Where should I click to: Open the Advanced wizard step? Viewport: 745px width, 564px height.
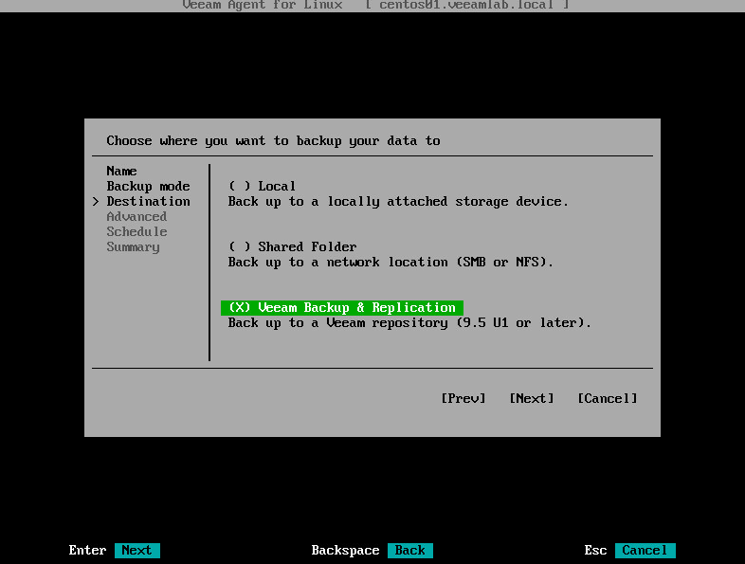tap(136, 216)
